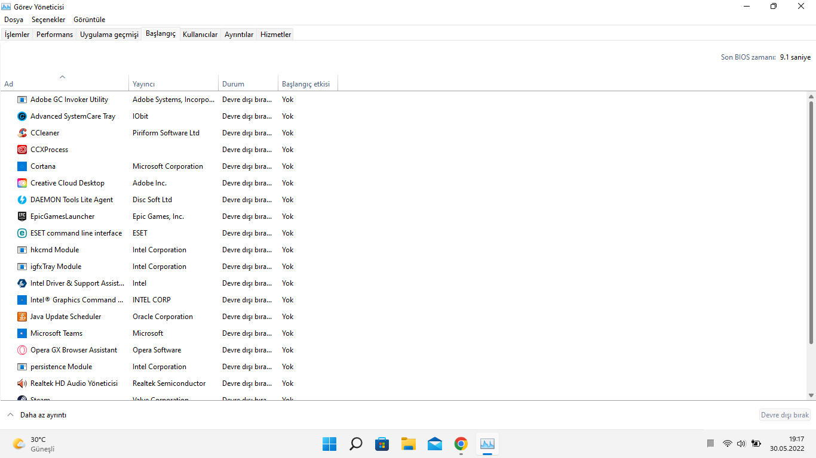The width and height of the screenshot is (816, 458).
Task: Select the Başlangıç tab
Action: (161, 34)
